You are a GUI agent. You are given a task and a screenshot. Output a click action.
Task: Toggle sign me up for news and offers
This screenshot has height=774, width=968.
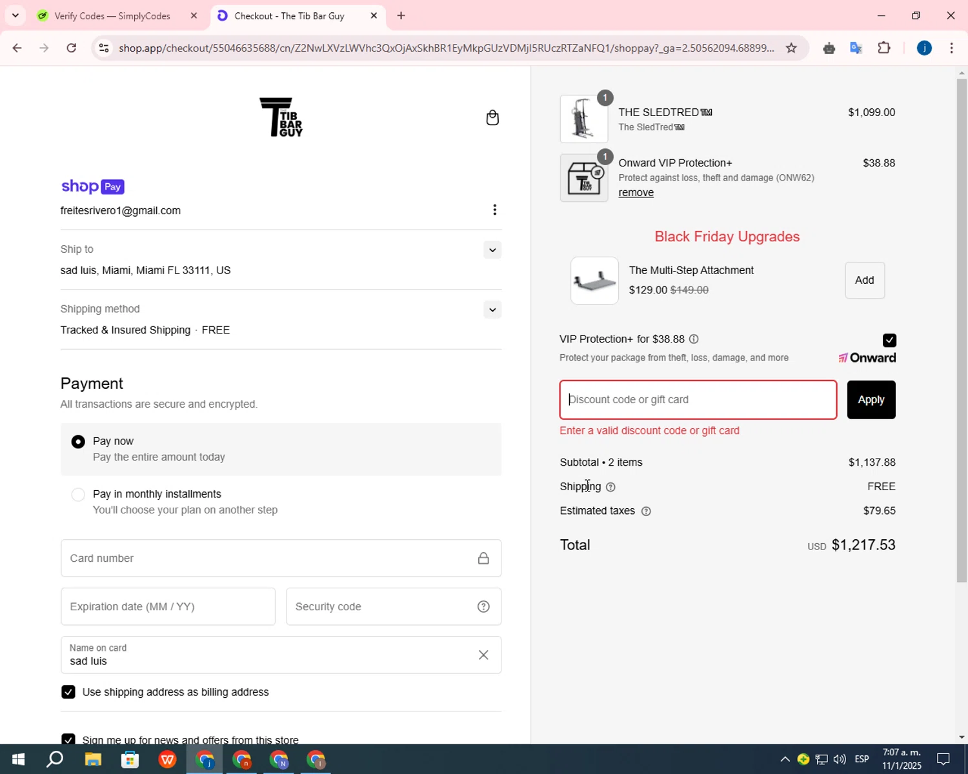[x=68, y=740]
